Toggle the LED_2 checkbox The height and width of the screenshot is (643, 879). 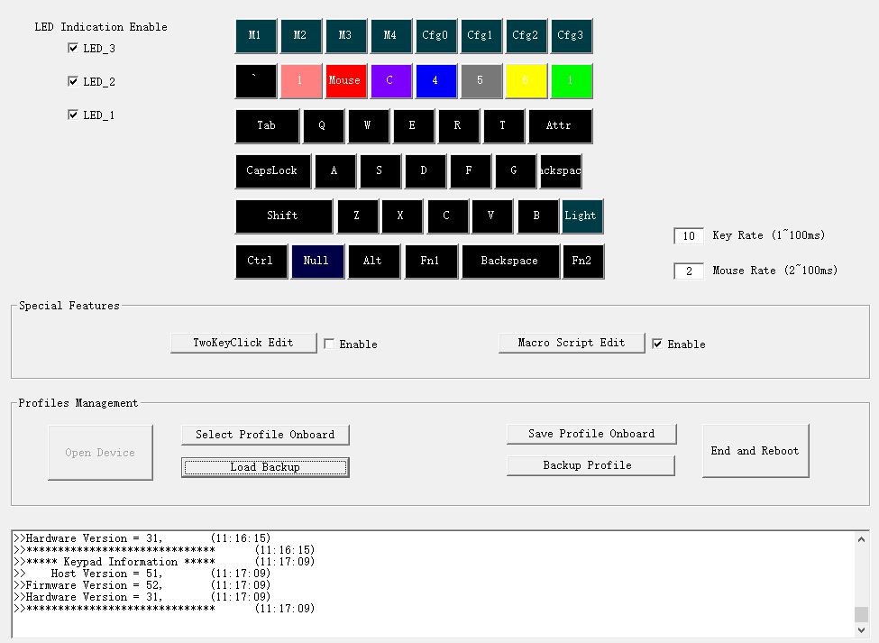(x=73, y=81)
